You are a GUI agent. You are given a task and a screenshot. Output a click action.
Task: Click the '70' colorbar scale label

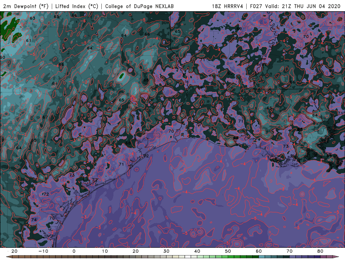click(x=289, y=251)
